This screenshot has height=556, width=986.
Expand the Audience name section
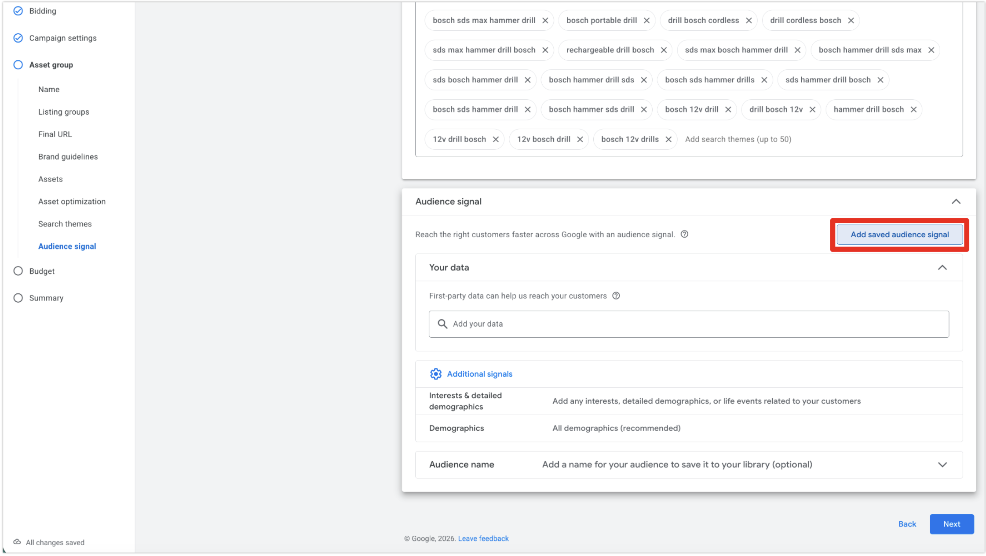[942, 465]
